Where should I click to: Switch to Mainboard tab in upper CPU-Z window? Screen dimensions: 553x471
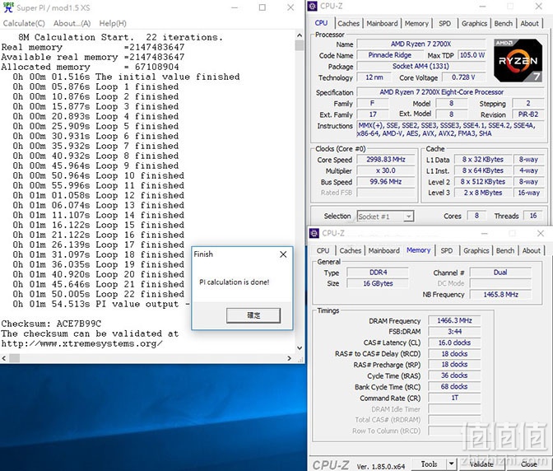(x=382, y=23)
